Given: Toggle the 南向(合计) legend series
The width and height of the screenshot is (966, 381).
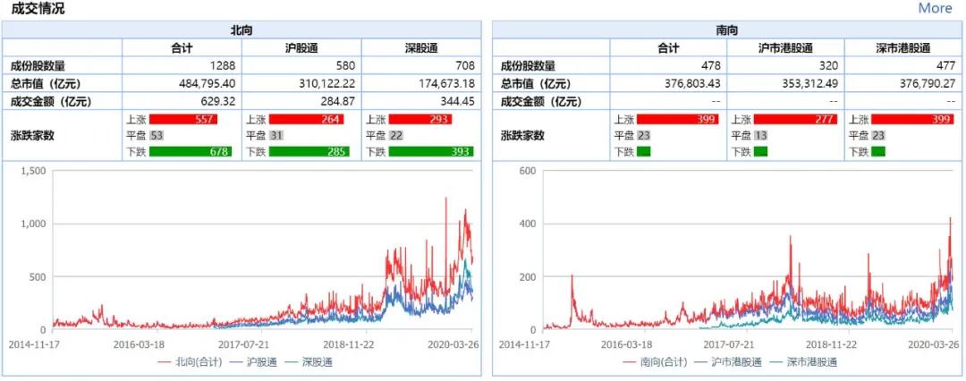Looking at the screenshot, I should click(655, 362).
